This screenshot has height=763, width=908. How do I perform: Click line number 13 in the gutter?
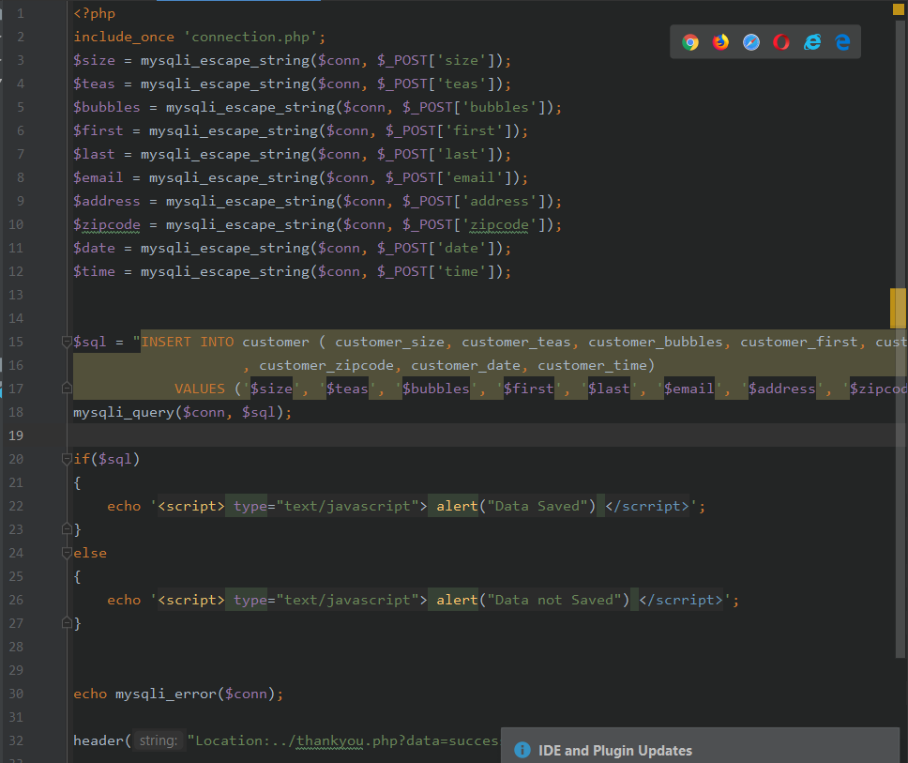pos(16,295)
